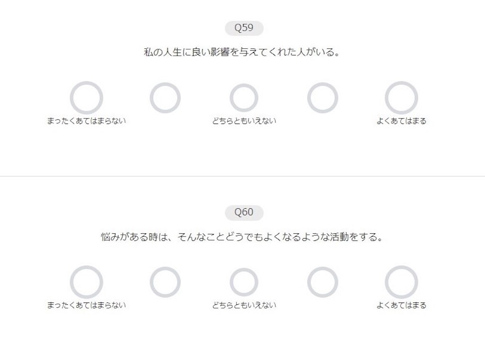Choose the second rating circle for Q60

[166, 282]
